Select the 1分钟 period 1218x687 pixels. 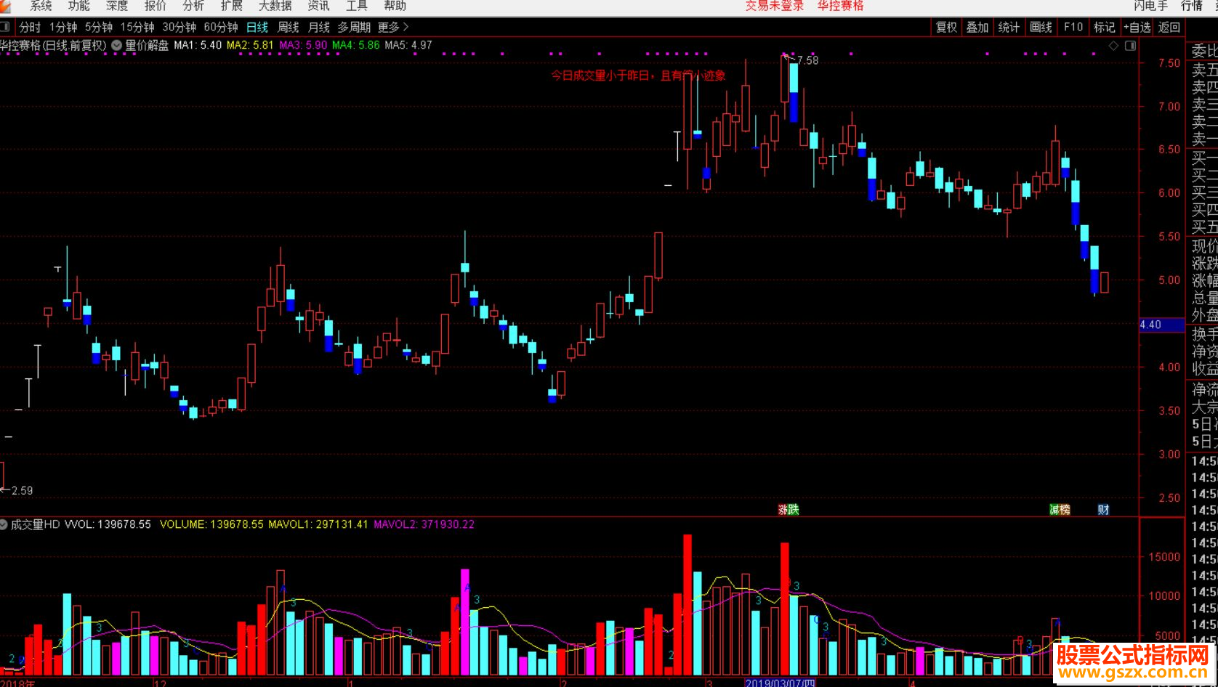tap(63, 27)
